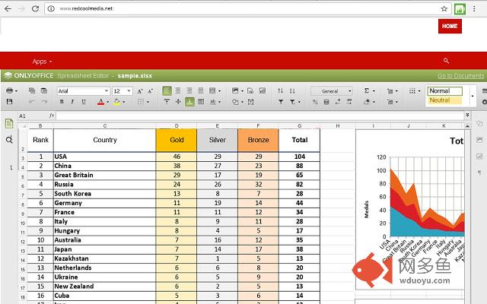This screenshot has height=304, width=487.
Task: Toggle bold formatting
Action: [62, 101]
